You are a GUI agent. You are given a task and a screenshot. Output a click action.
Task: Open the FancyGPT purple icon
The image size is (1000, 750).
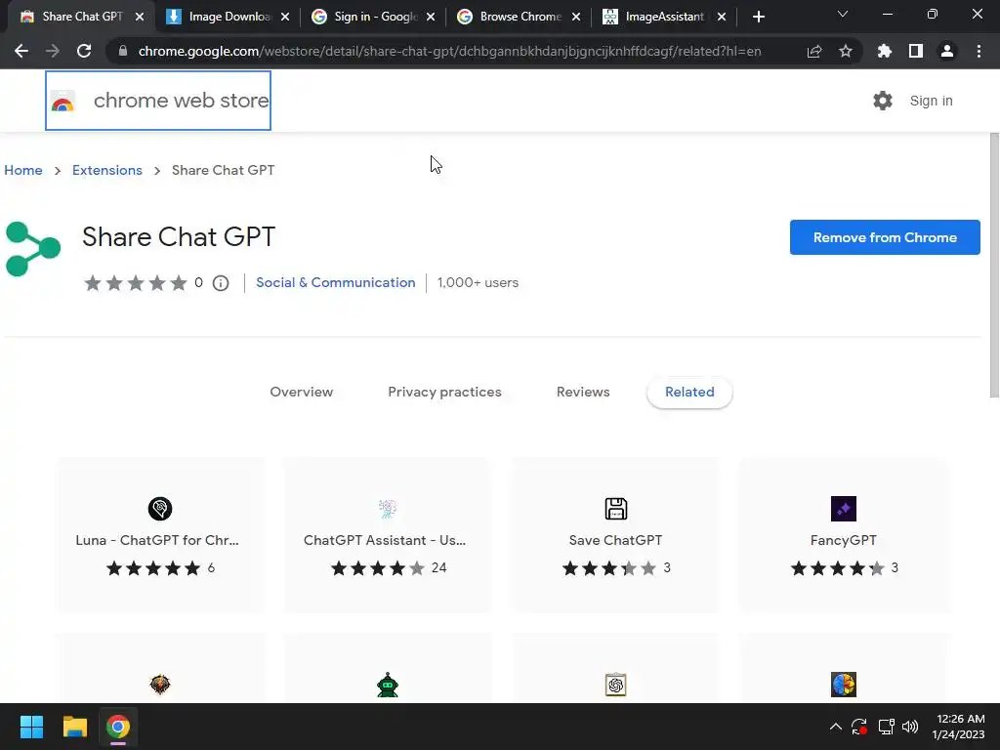[x=844, y=508]
